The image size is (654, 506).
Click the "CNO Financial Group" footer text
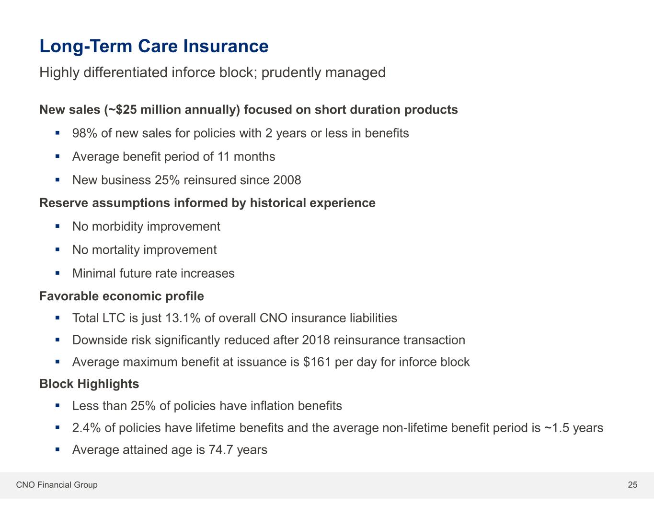pyautogui.click(x=57, y=485)
